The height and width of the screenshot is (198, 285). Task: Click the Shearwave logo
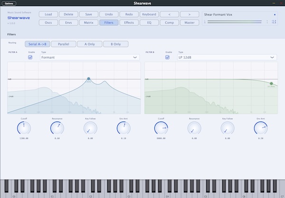tap(19, 18)
